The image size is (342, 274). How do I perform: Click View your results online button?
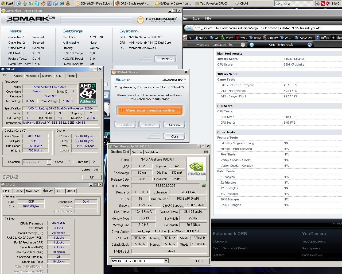pos(150,110)
